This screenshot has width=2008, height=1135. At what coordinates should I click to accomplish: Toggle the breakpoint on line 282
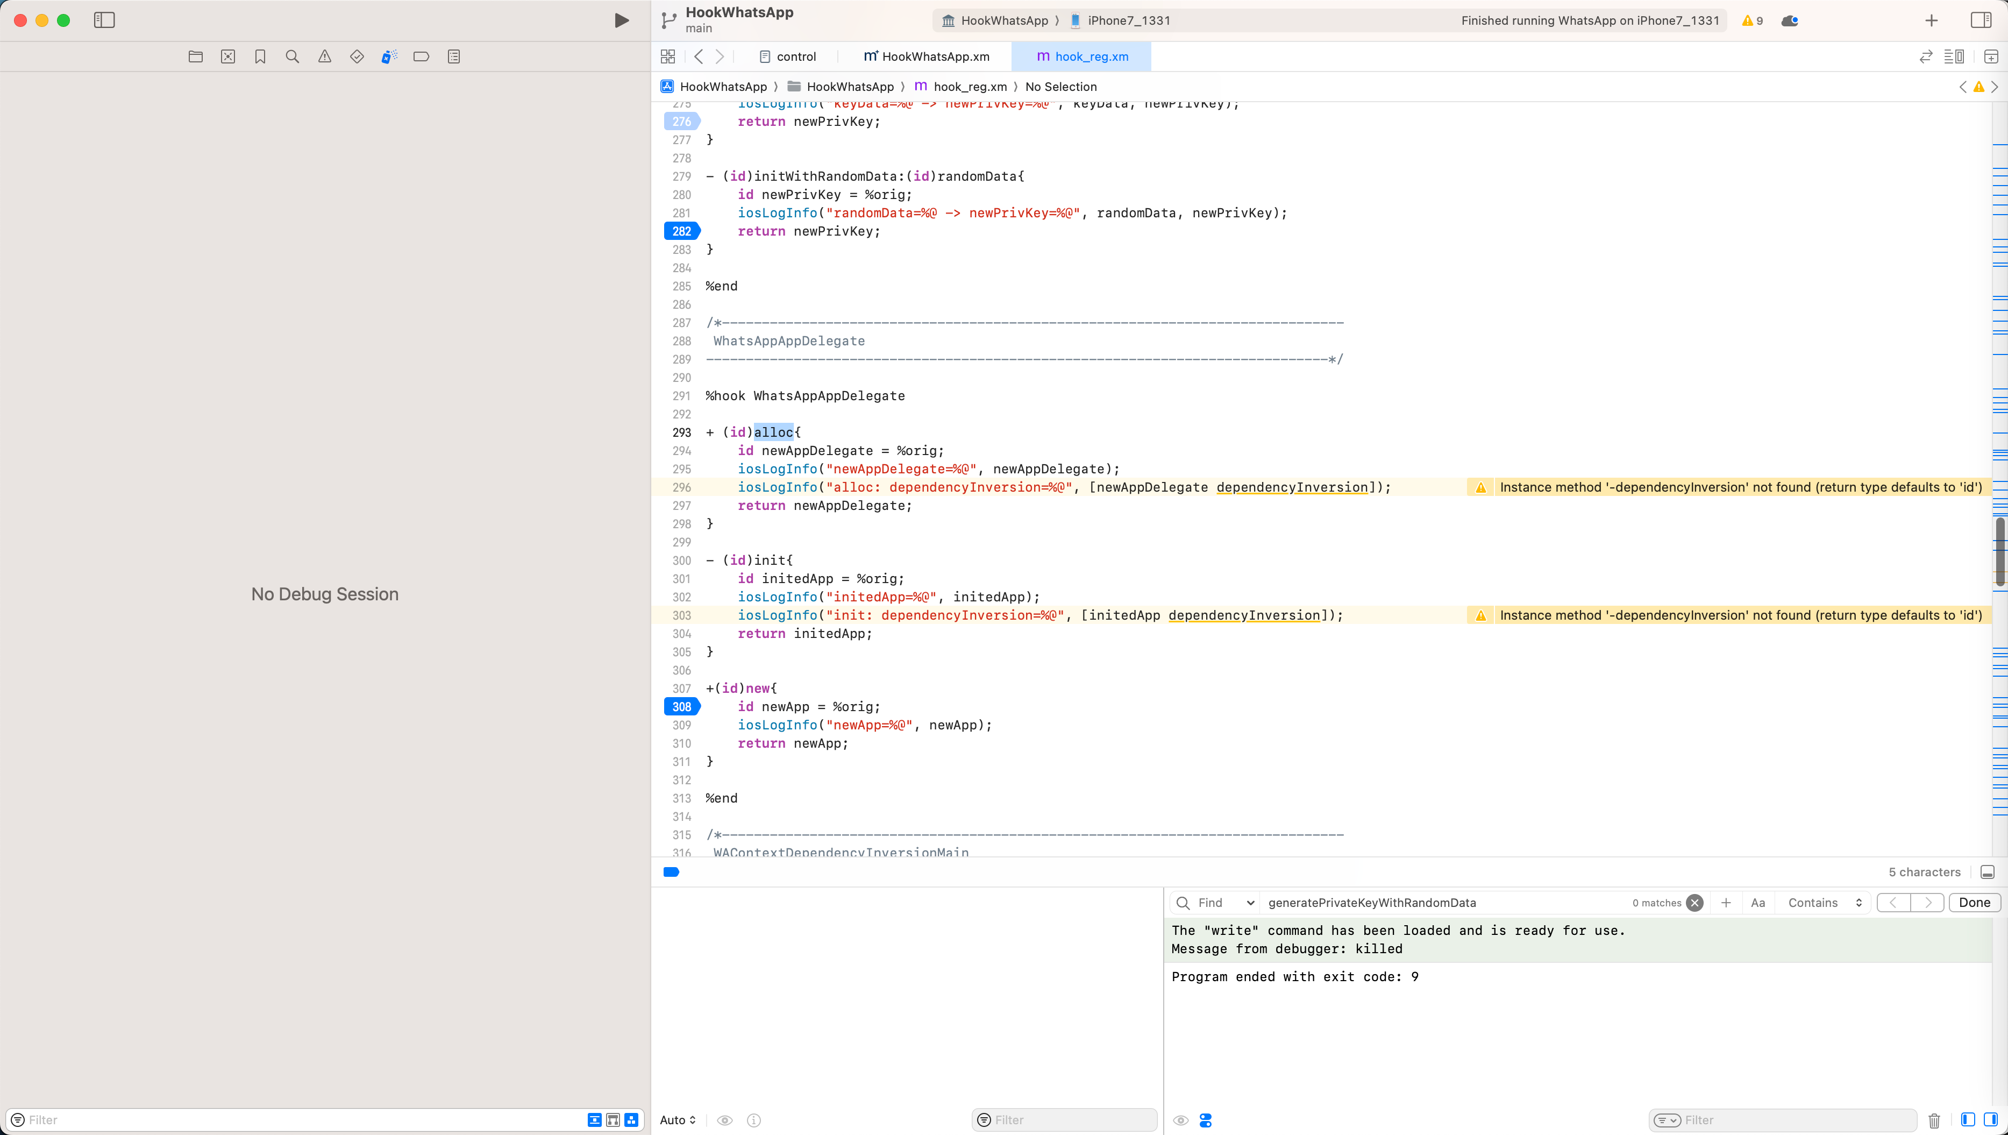click(682, 231)
